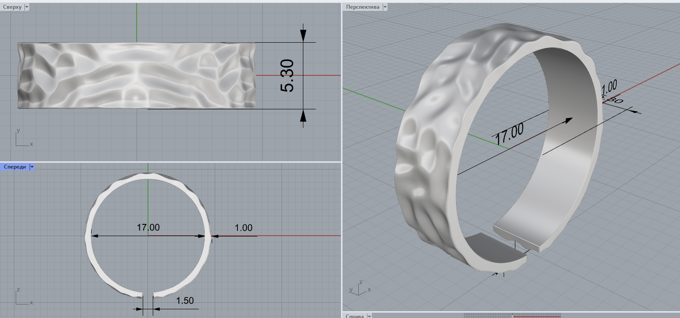Image resolution: width=680 pixels, height=318 pixels.
Task: Click the 1.00 thickness dimension in front view
Action: pos(243,227)
